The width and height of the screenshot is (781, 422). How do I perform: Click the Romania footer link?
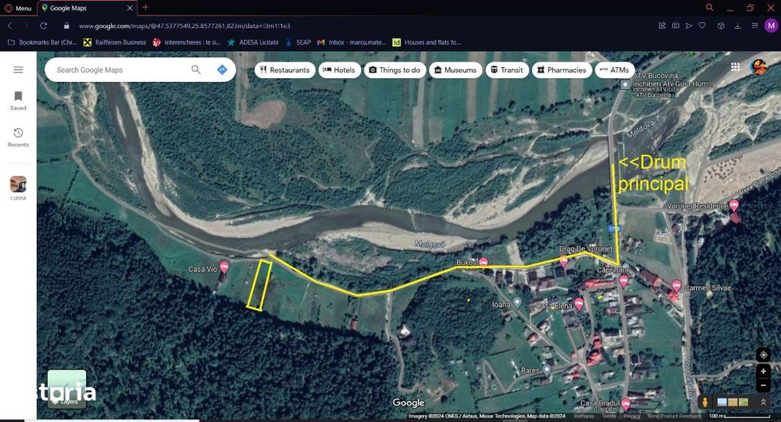pos(583,416)
